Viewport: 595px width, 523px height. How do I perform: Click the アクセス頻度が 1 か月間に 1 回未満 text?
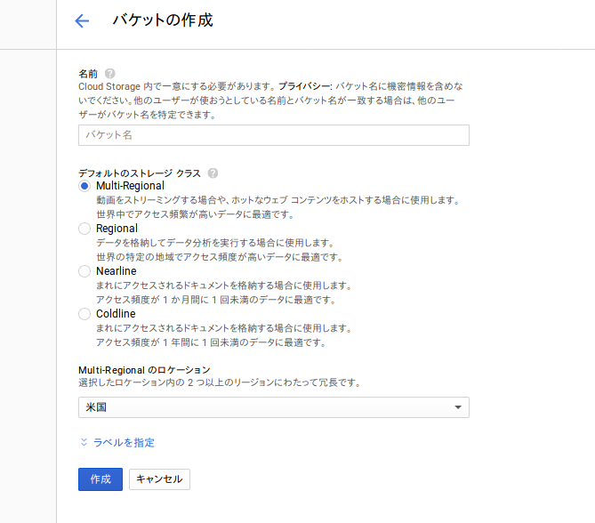coord(172,300)
